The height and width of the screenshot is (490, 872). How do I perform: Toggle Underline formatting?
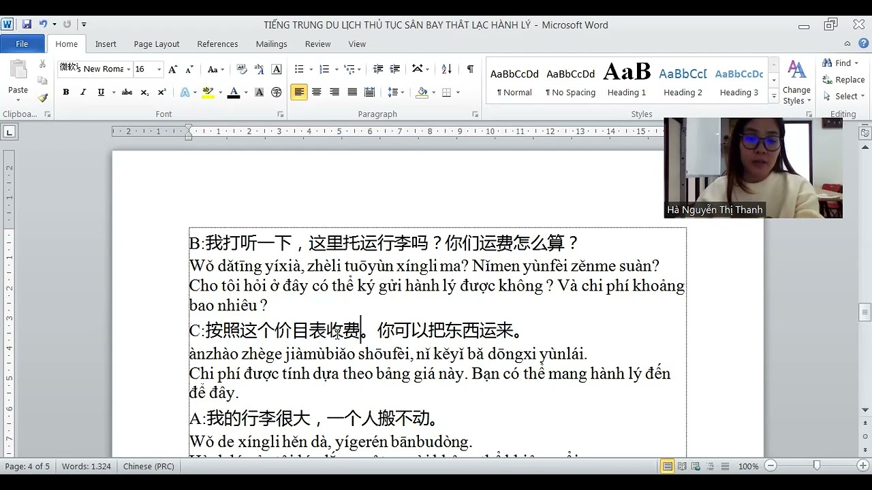click(101, 92)
